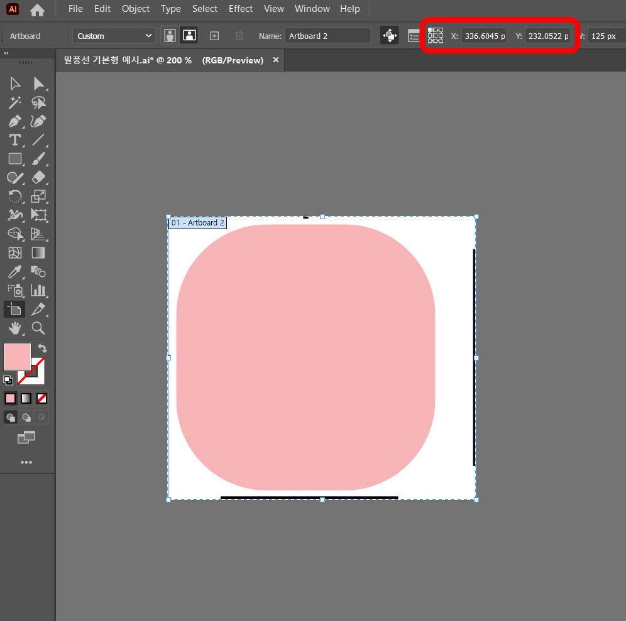Open the File menu
This screenshot has width=626, height=621.
click(75, 9)
